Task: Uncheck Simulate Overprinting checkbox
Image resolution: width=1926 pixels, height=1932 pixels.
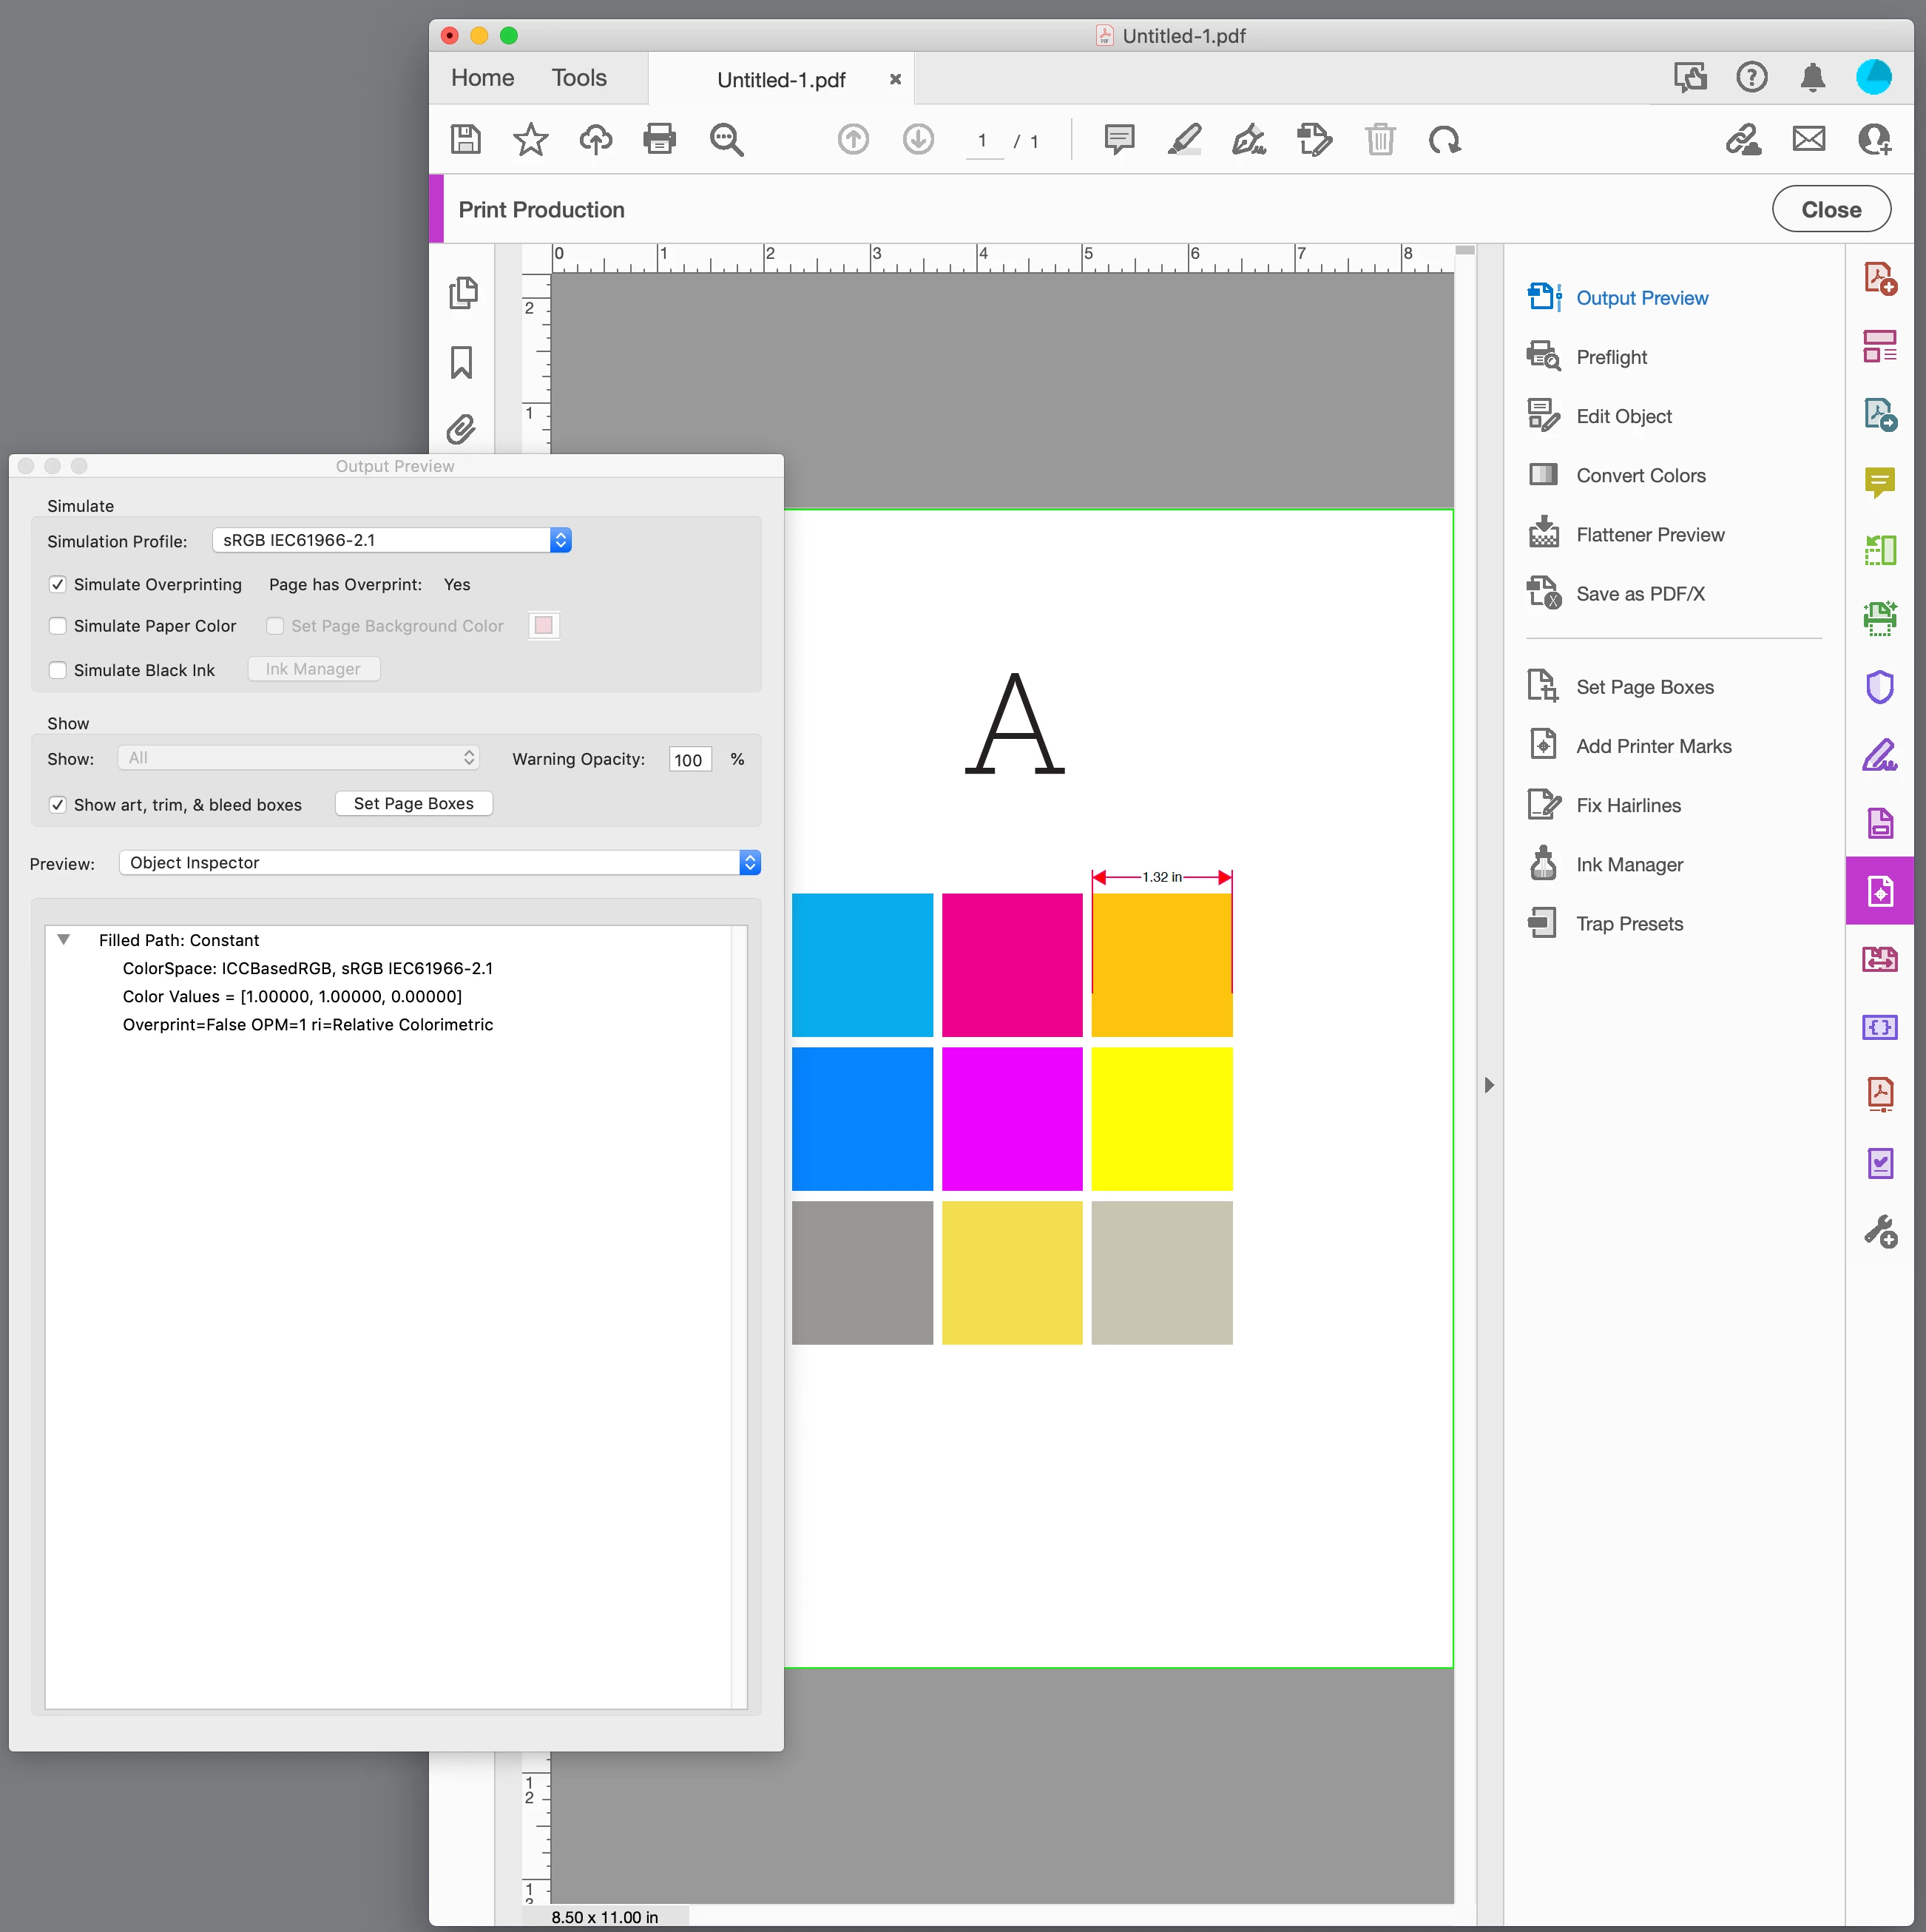Action: coord(58,585)
